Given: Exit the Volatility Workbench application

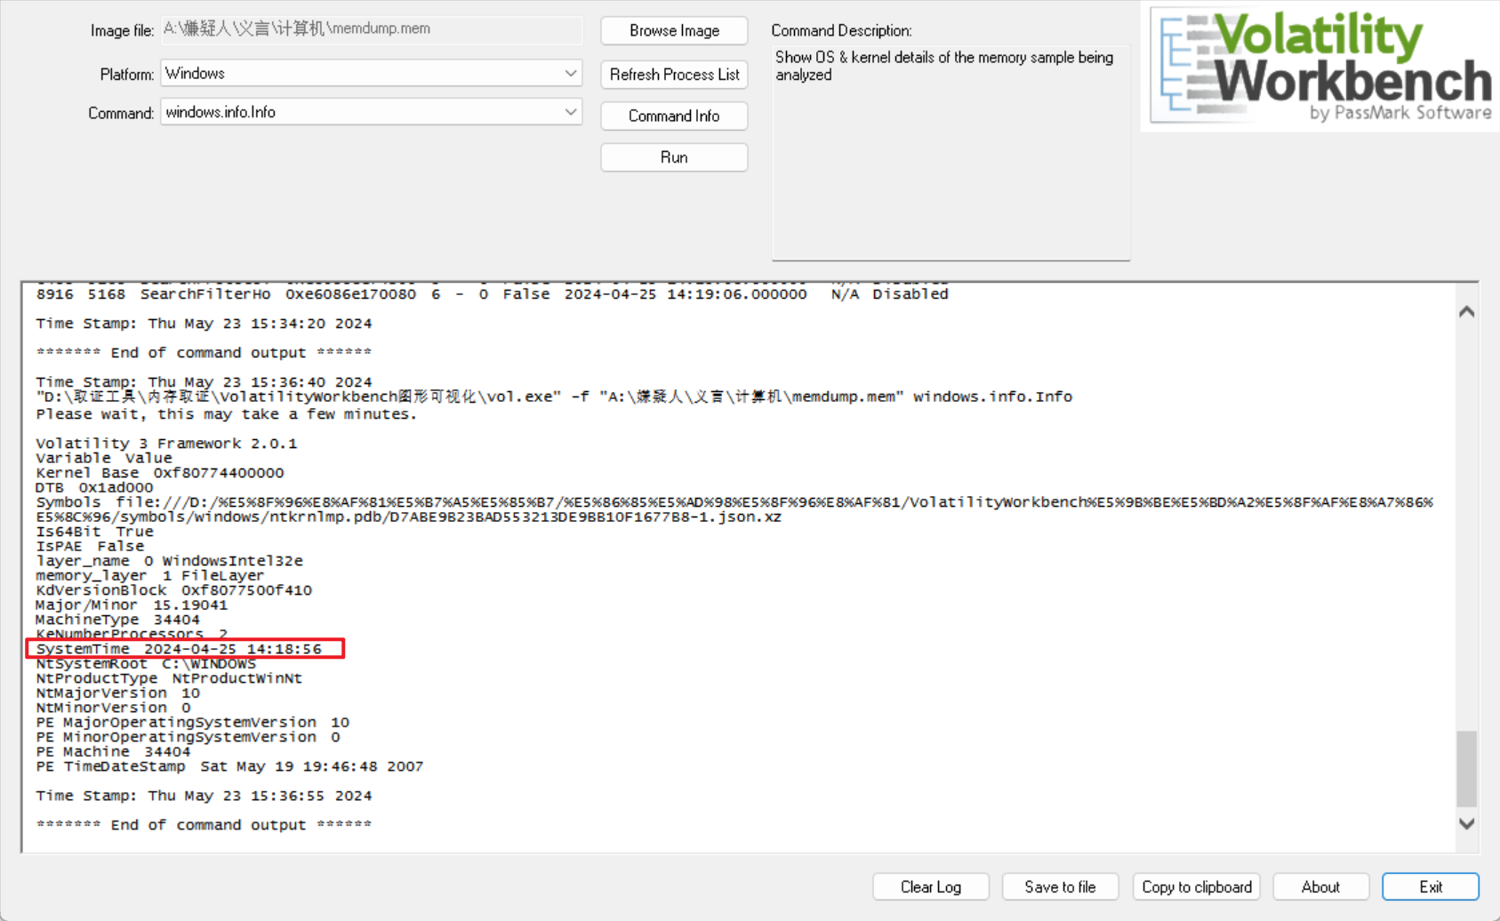Looking at the screenshot, I should (x=1431, y=886).
